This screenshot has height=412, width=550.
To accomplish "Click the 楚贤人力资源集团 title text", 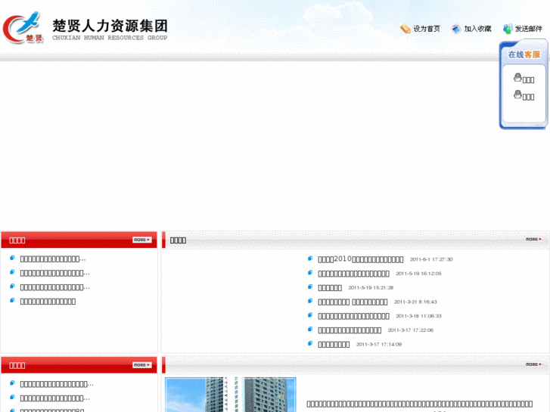I will pyautogui.click(x=110, y=26).
